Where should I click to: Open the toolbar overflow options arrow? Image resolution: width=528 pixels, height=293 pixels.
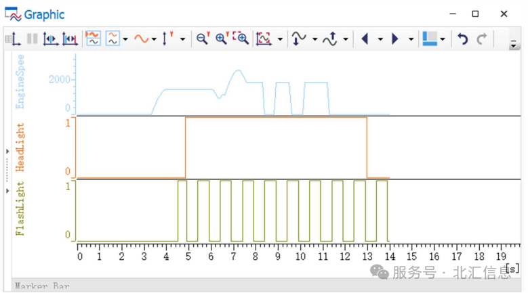coord(514,44)
